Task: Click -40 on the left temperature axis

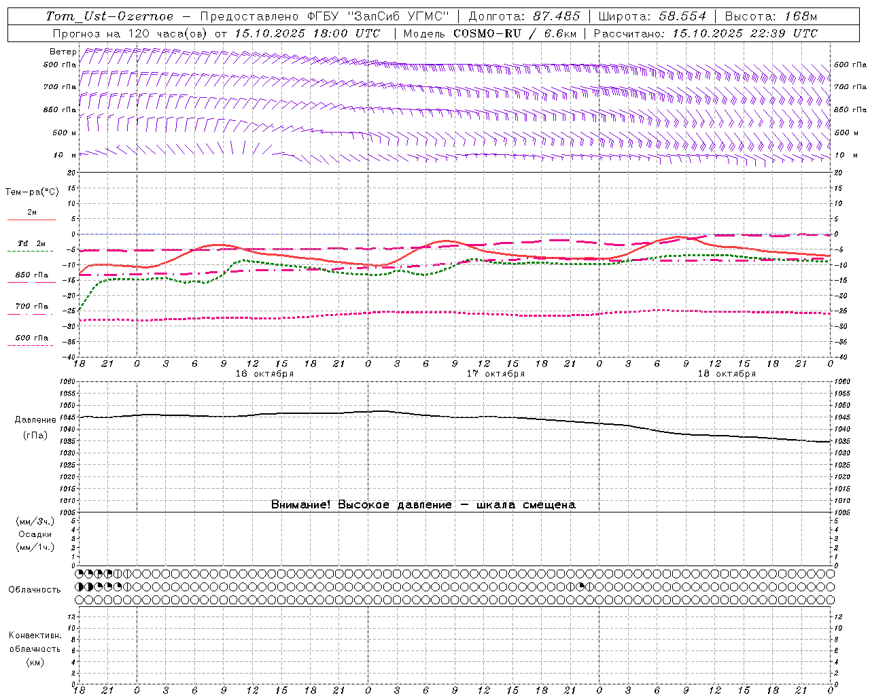Action: point(70,357)
